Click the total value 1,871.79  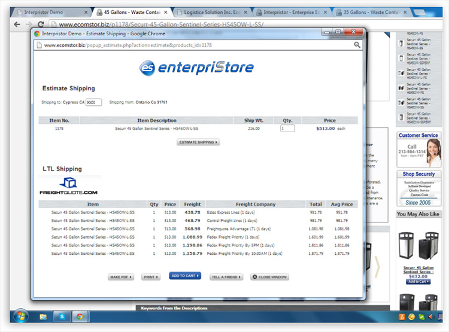point(316,254)
